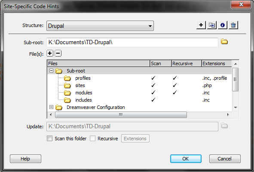Click the Help button

[x=25, y=159]
